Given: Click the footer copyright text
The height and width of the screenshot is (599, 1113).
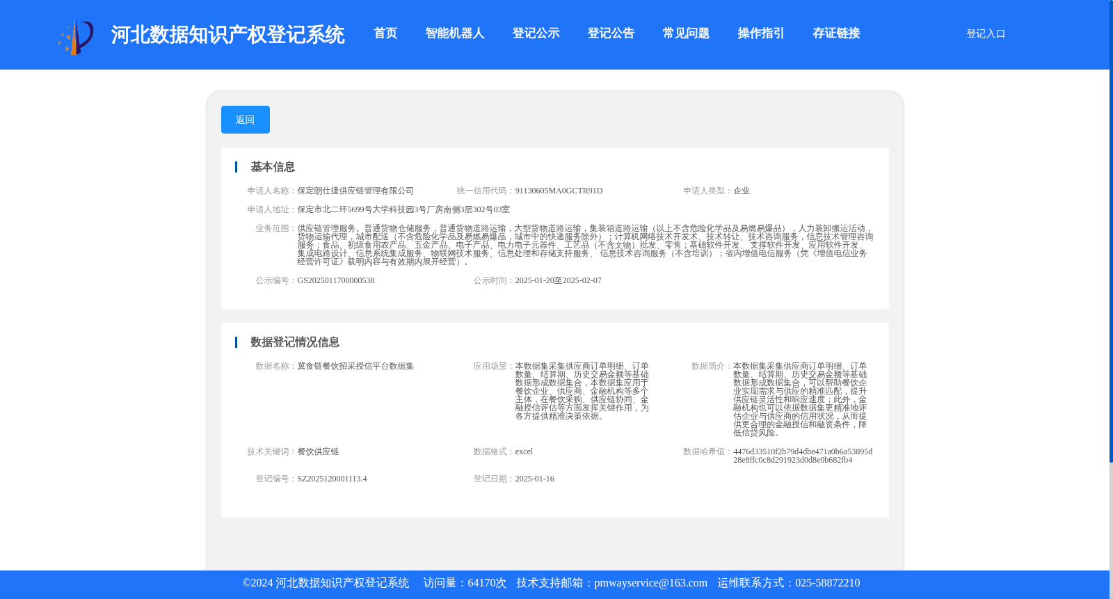Looking at the screenshot, I should point(326,583).
